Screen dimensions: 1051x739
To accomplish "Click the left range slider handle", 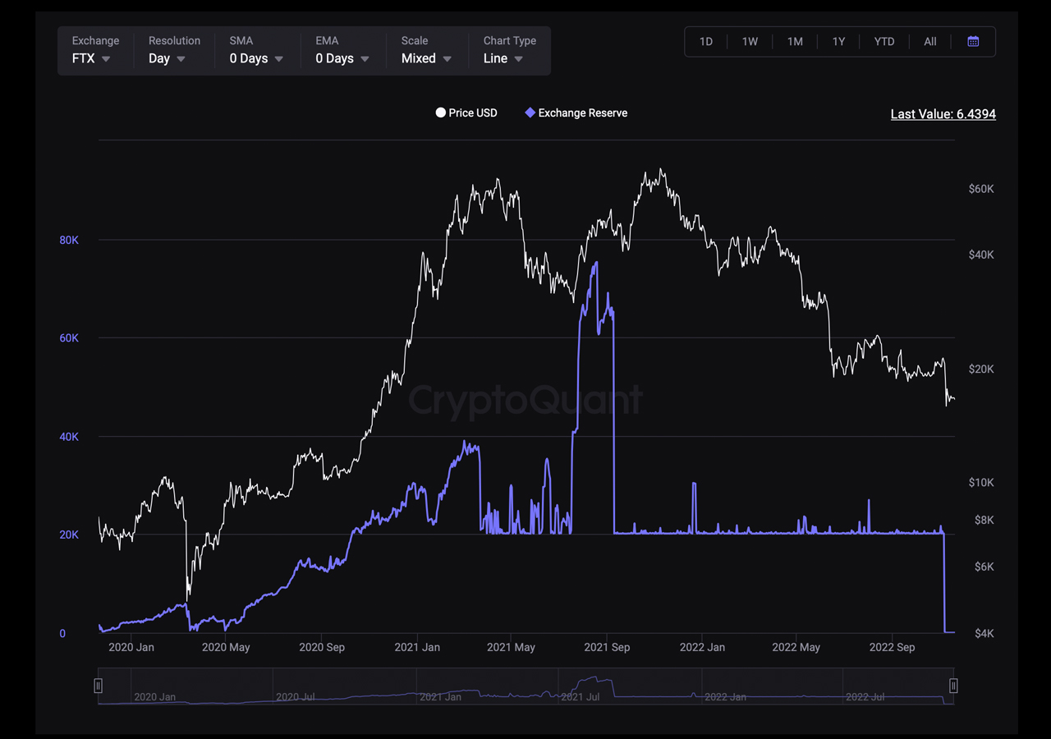I will (99, 686).
